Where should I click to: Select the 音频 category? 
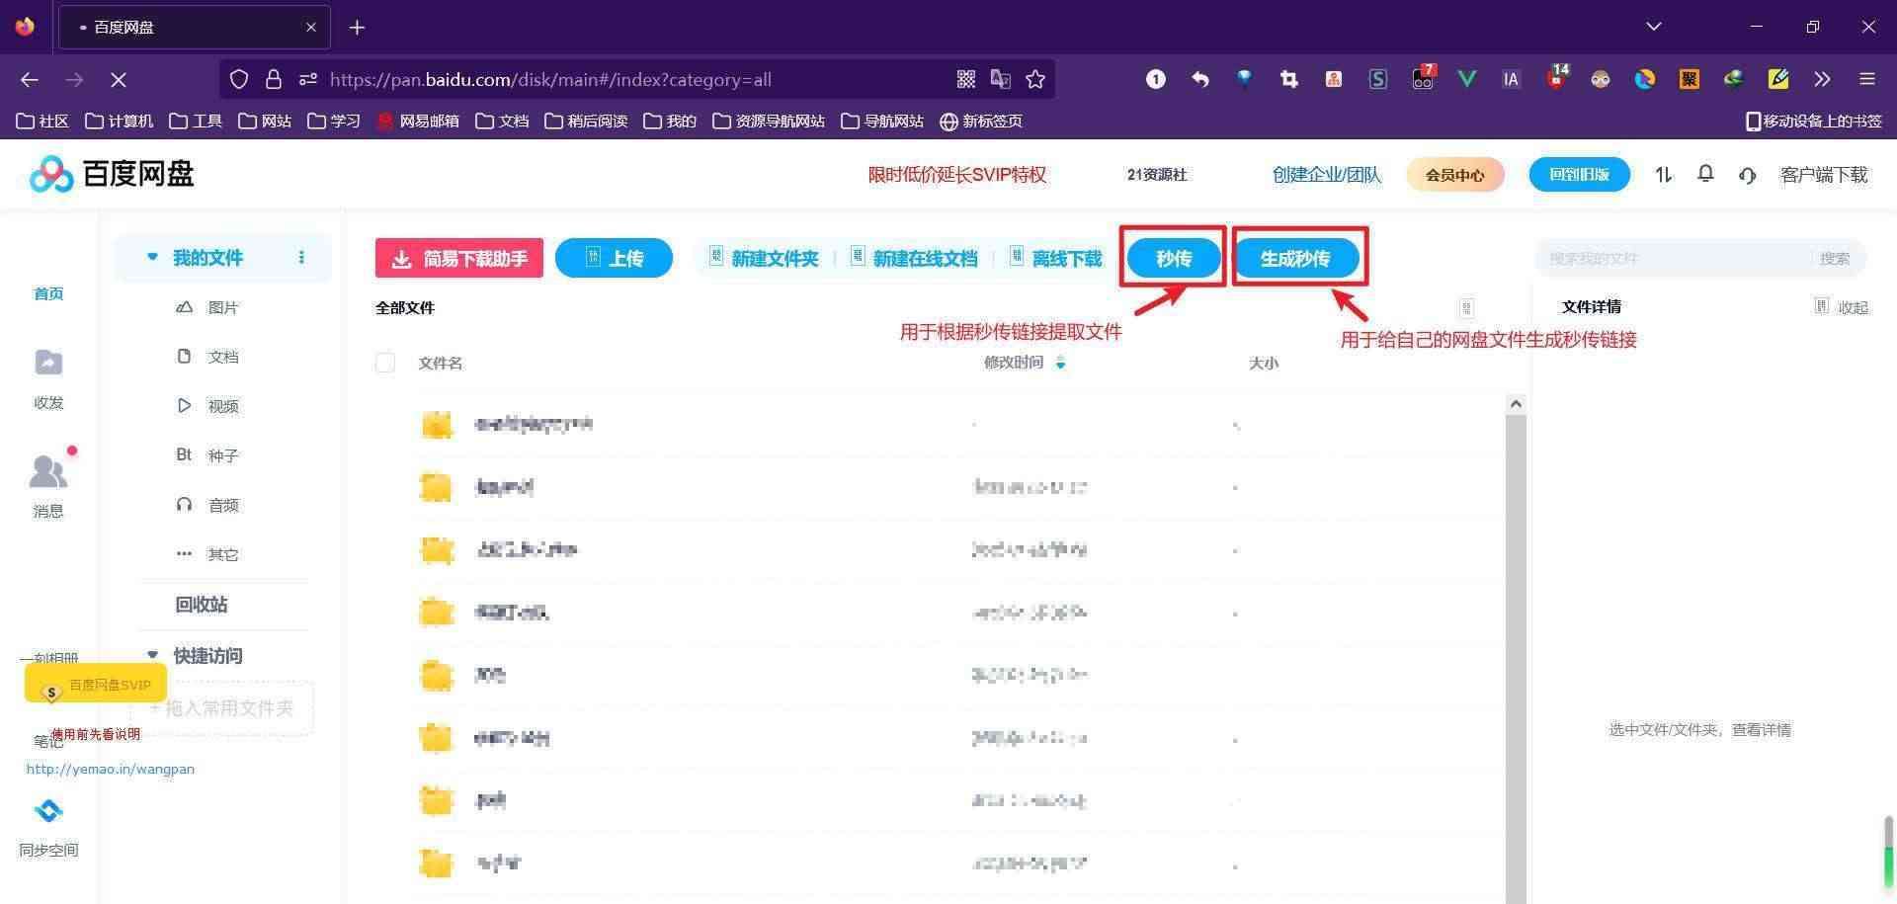coord(222,505)
